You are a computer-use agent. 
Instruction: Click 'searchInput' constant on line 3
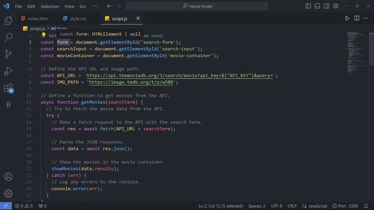point(71,49)
